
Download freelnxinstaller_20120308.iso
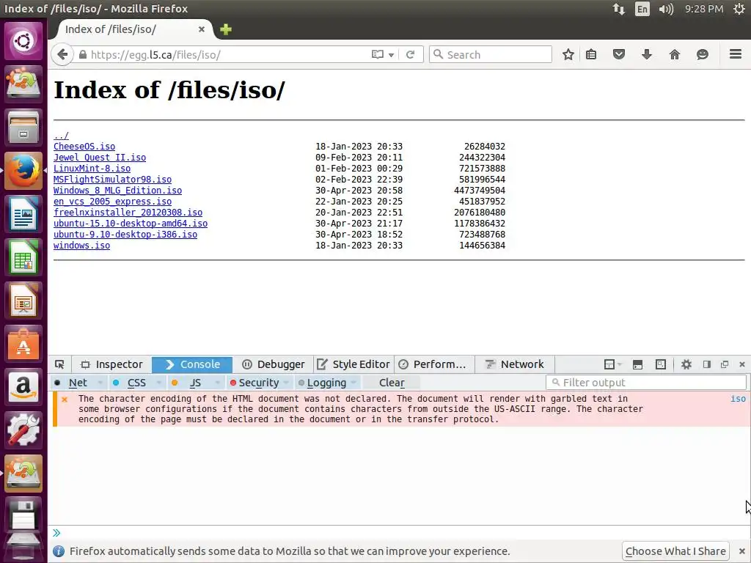coord(128,213)
